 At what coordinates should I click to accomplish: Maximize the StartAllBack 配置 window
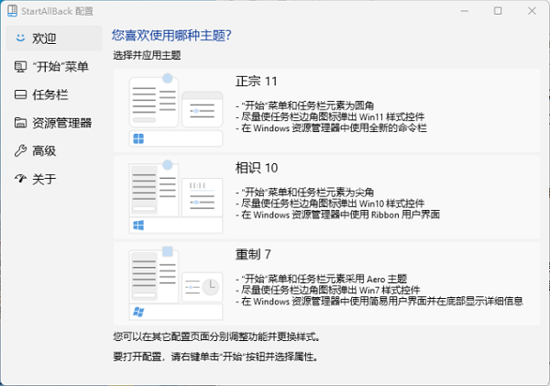click(498, 11)
